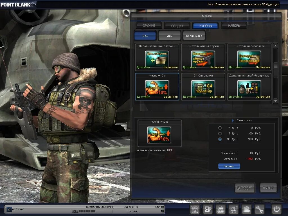Screen dimensions: 288x216
Task: Choose the 30 Дн. price option
Action: point(220,139)
